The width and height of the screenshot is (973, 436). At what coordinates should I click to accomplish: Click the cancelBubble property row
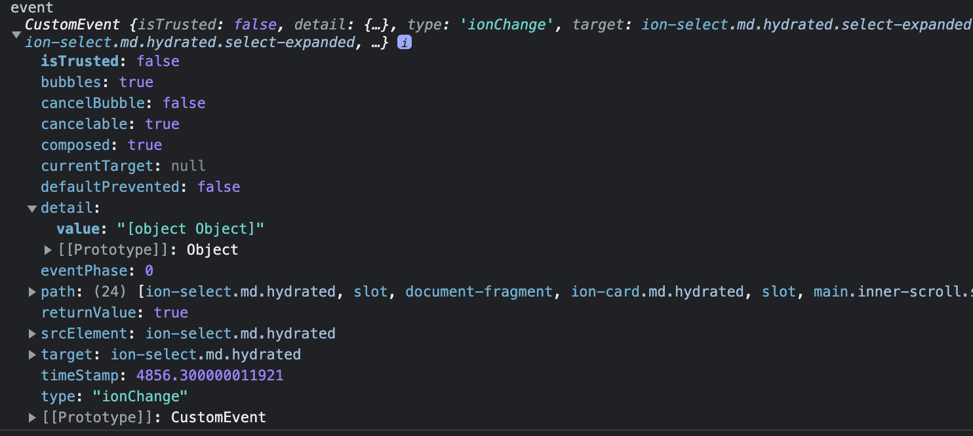pyautogui.click(x=123, y=103)
